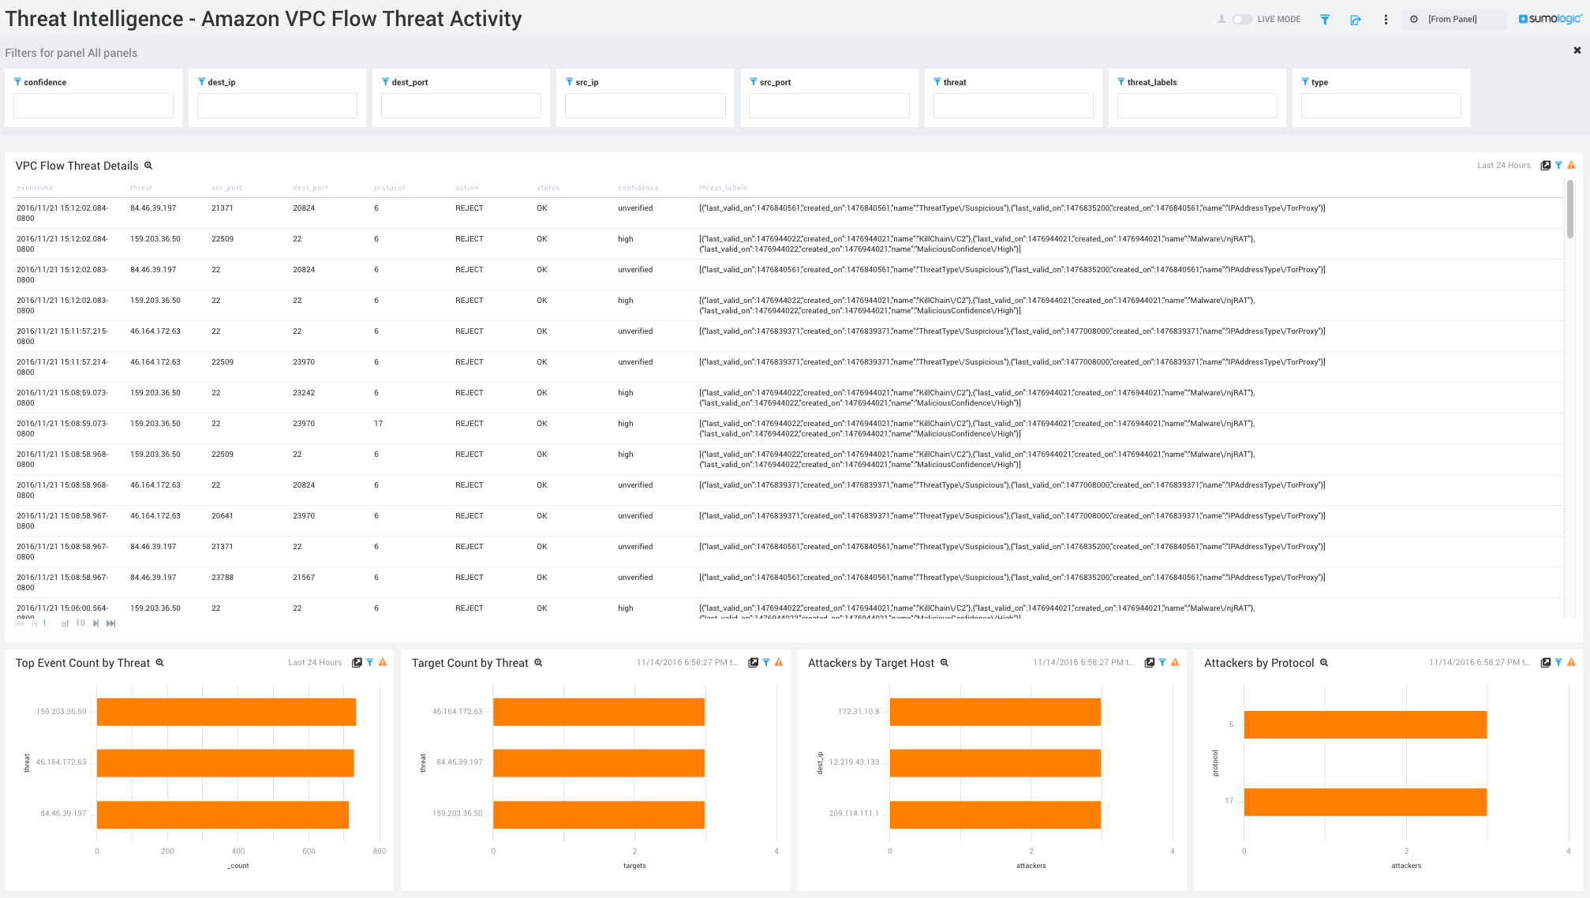
Task: Click VPC Flow Threat Details pop-out icon
Action: point(1546,166)
